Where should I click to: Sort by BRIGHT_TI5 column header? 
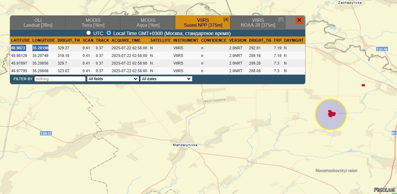[x=260, y=40]
